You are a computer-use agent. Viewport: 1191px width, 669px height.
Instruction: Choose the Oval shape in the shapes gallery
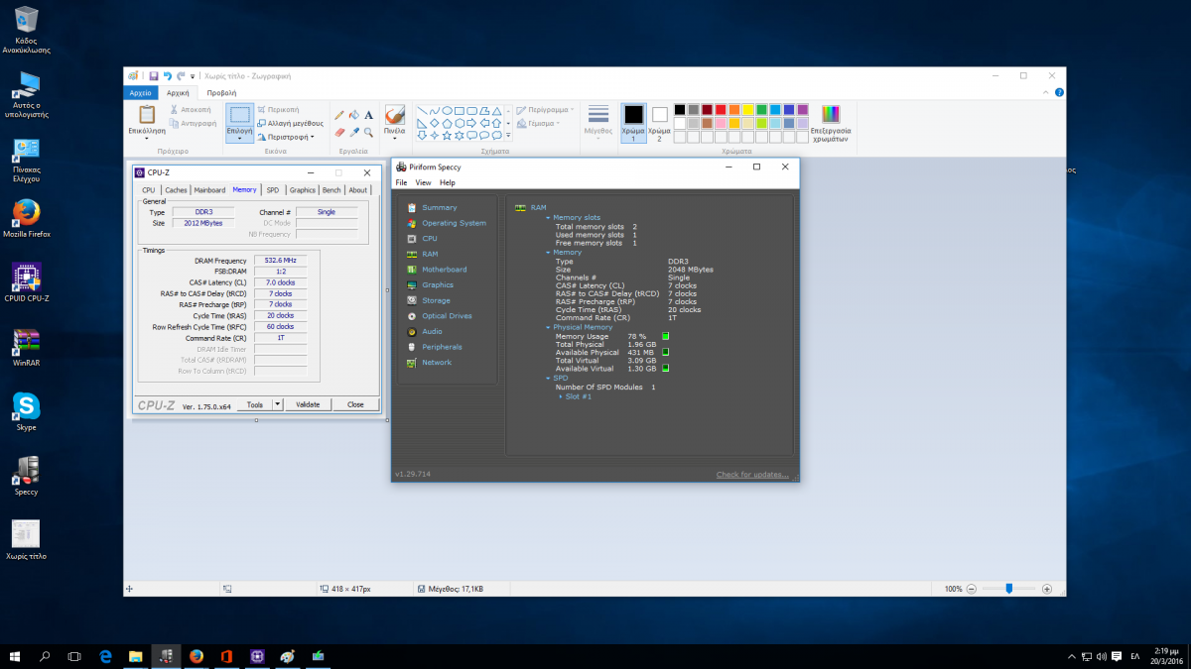pos(448,111)
